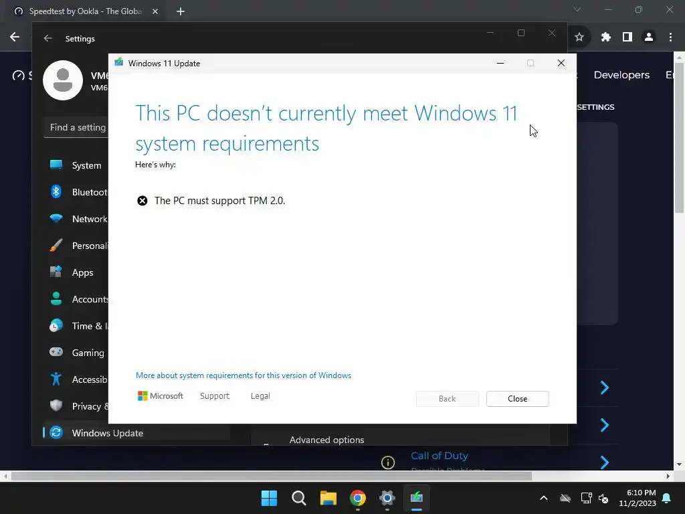The image size is (685, 514).
Task: Open network status tray icon
Action: click(x=586, y=498)
